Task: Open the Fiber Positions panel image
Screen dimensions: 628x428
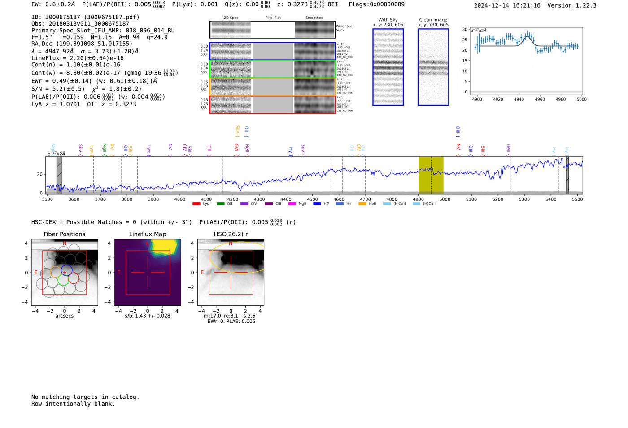Action: coord(65,273)
